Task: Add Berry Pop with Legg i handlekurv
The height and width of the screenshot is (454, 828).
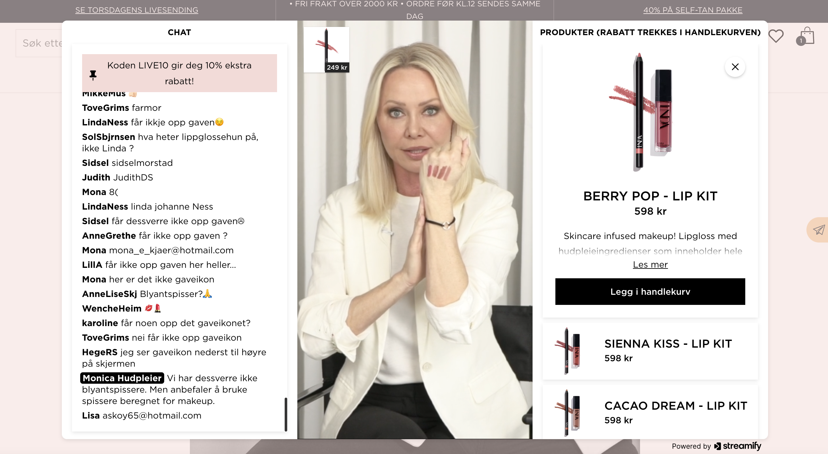Action: [650, 292]
